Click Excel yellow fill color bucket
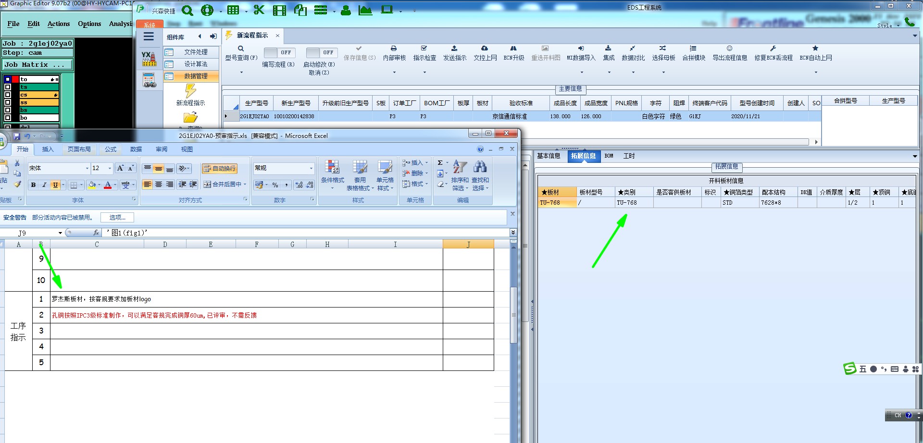The height and width of the screenshot is (443, 923). (x=92, y=185)
